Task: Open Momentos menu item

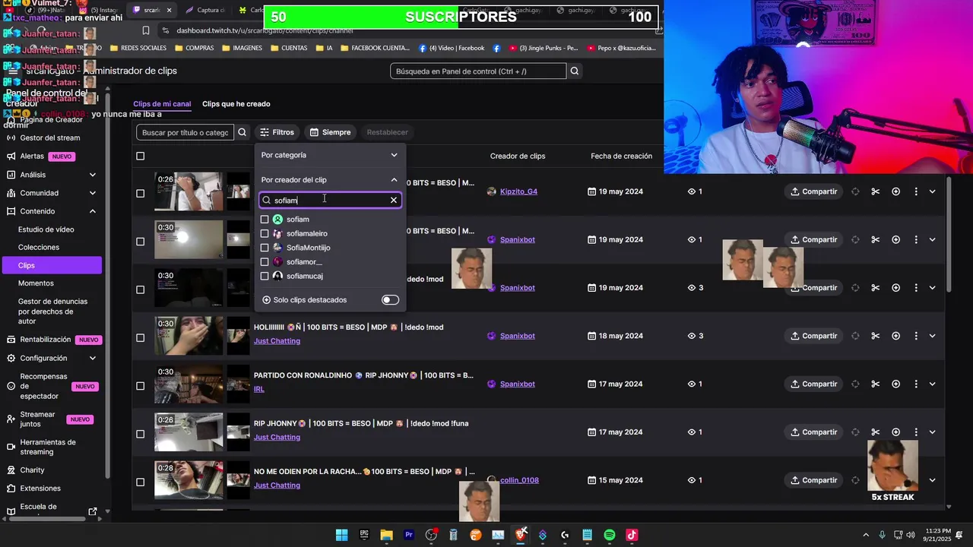Action: [x=36, y=283]
